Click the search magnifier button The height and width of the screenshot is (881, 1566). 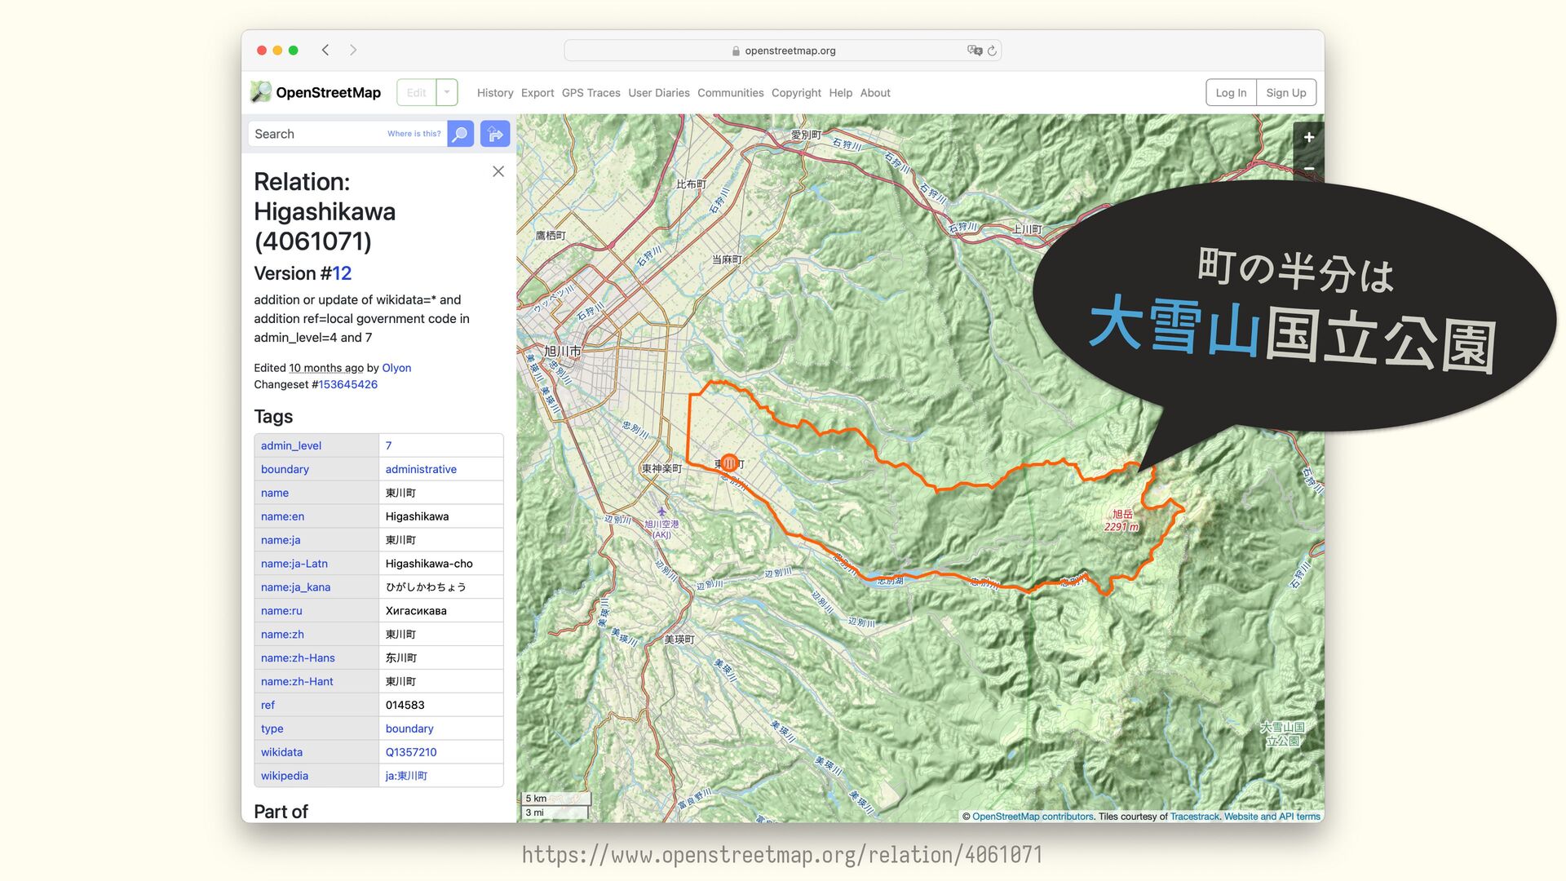coord(460,134)
